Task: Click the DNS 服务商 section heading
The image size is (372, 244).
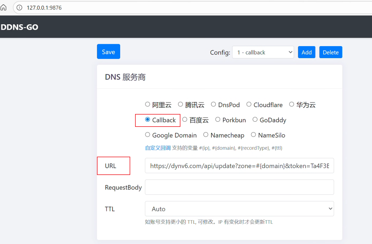Action: 125,77
